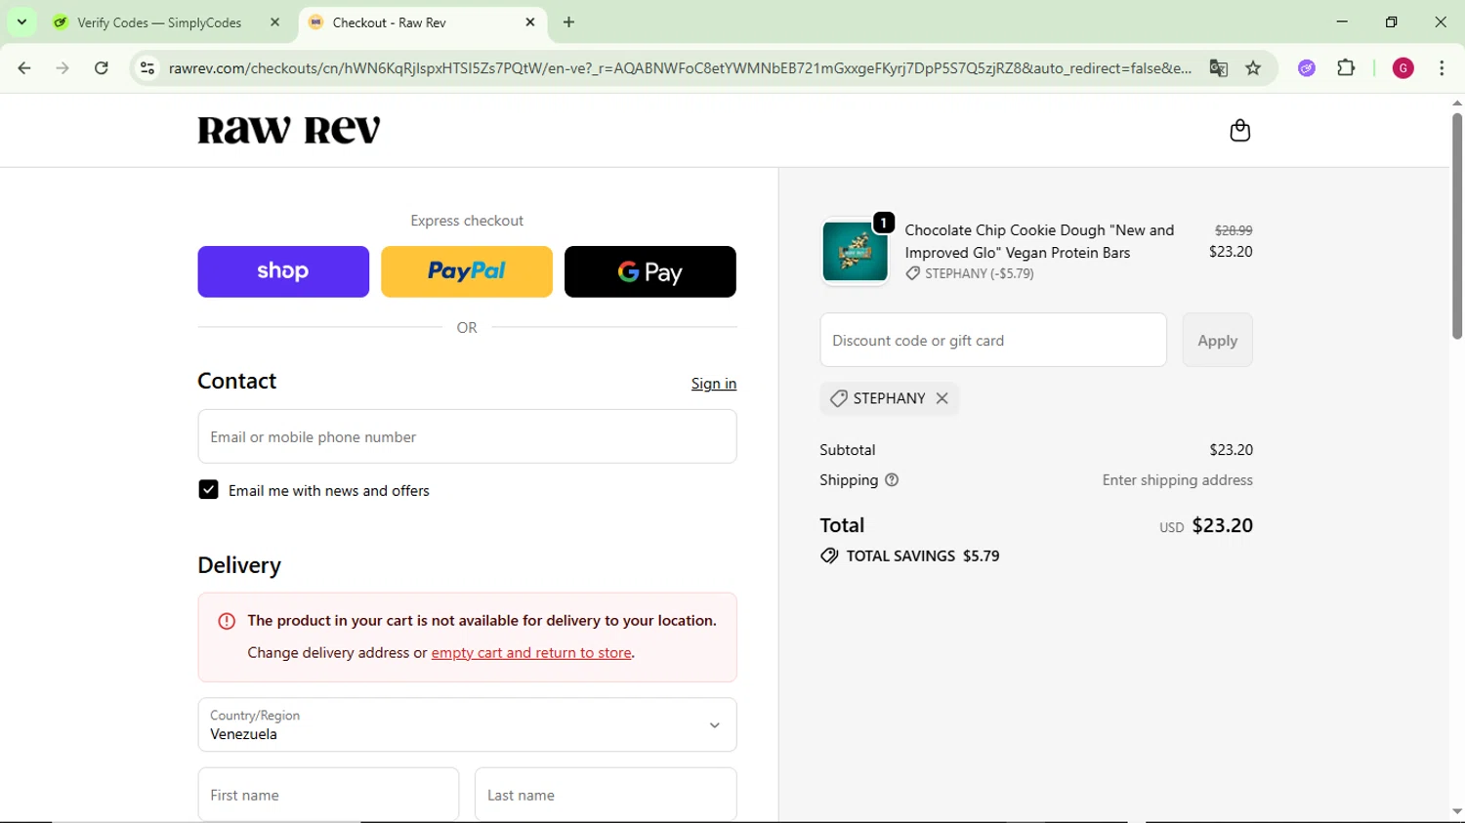Screen dimensions: 1465x823
Task: Open the purple browser extension icon
Action: click(1307, 68)
